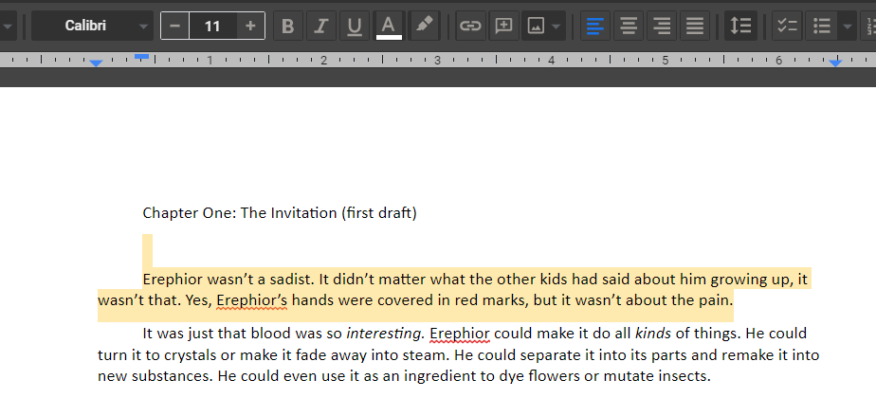The width and height of the screenshot is (876, 398).
Task: Click the text '(first draft)' in heading
Action: point(379,212)
